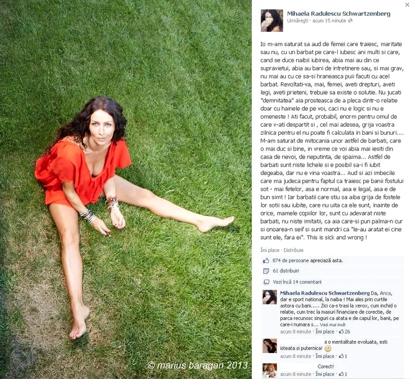Open the 61 distribuiri shares list
Screen dimensions: 412x379
coord(286,271)
